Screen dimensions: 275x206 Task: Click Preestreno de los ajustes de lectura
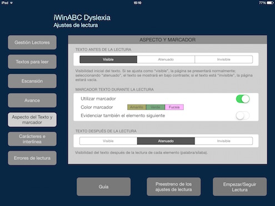point(174,187)
